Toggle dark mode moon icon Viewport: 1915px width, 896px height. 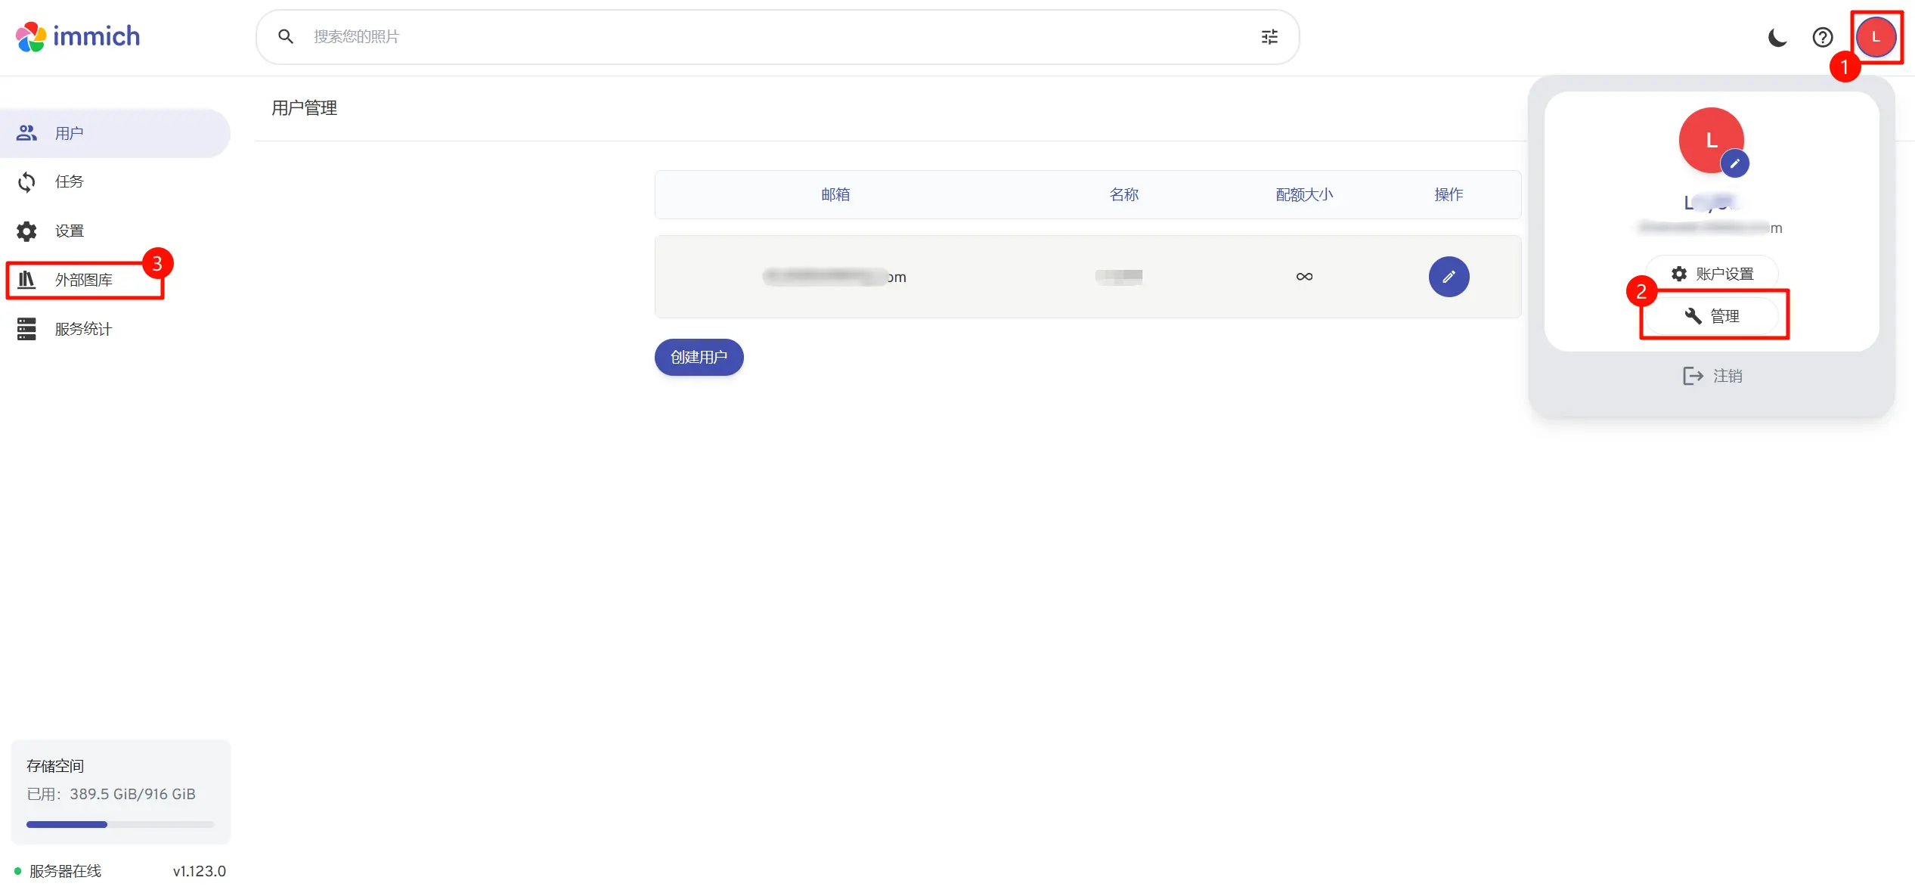(1777, 37)
